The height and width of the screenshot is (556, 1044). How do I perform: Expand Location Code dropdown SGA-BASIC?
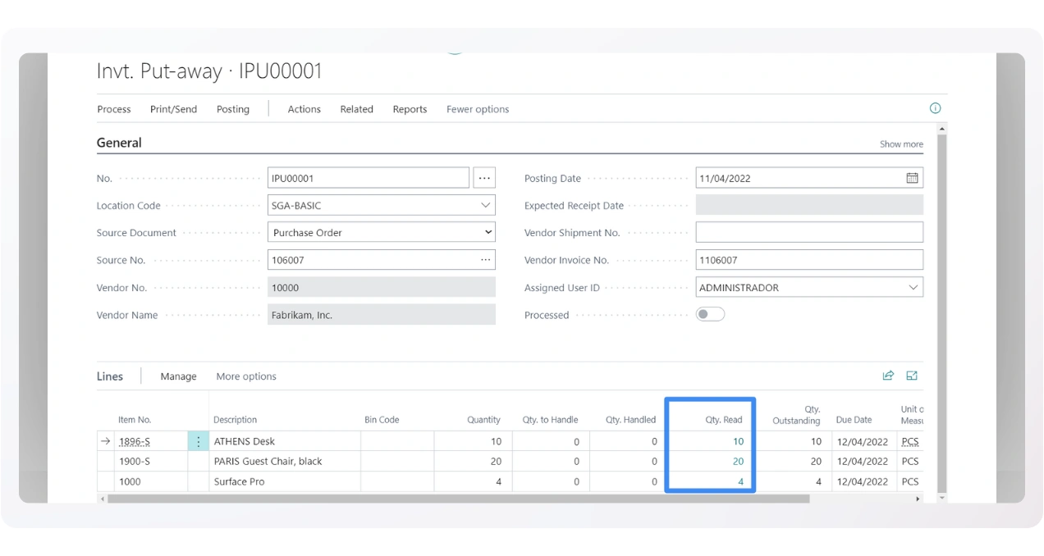click(x=486, y=205)
